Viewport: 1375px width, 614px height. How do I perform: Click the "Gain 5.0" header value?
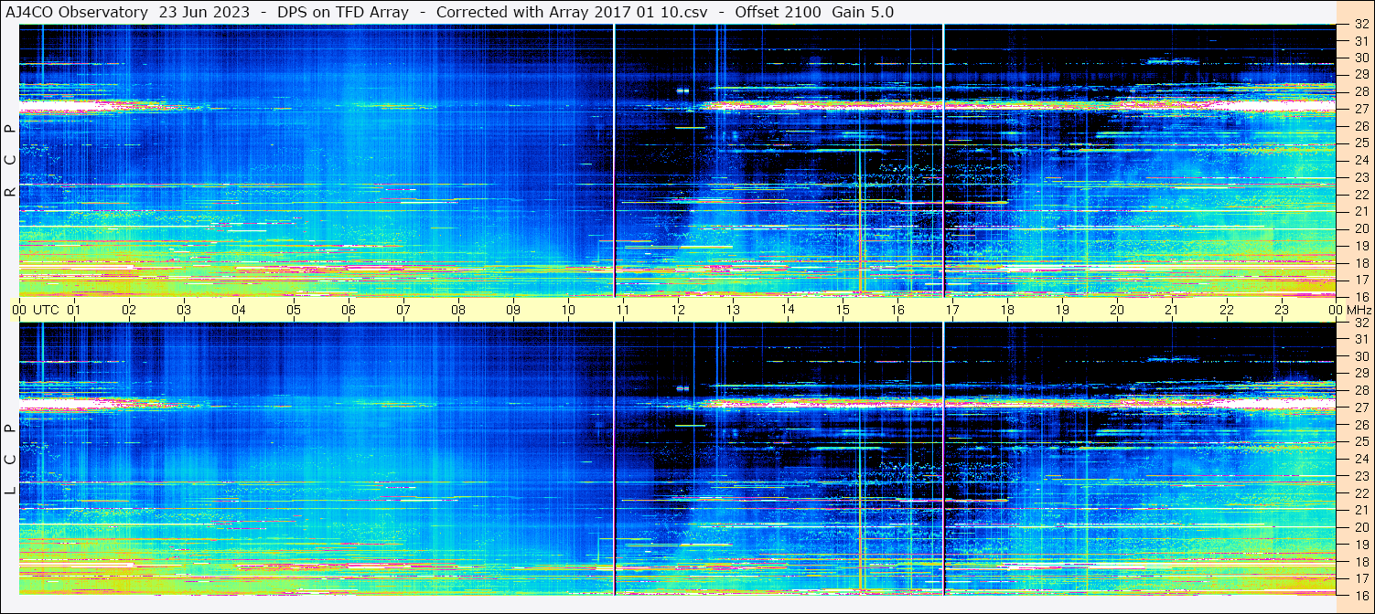[863, 12]
